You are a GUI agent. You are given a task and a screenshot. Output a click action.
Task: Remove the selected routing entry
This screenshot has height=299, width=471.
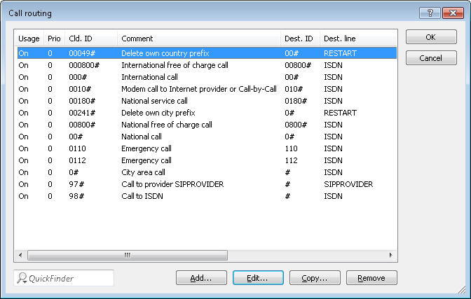371,278
